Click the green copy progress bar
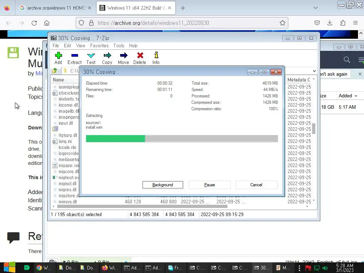Viewport: 364px width, 273px height. [116, 139]
